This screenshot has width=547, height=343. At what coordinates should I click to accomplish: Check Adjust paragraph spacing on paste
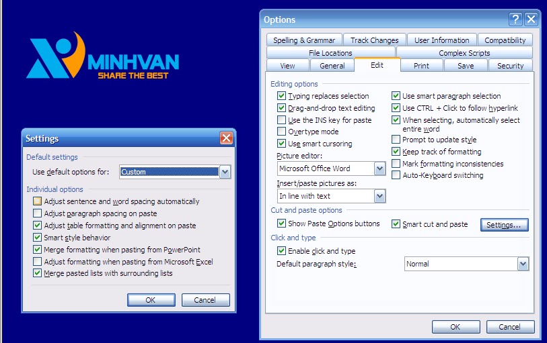(x=37, y=213)
